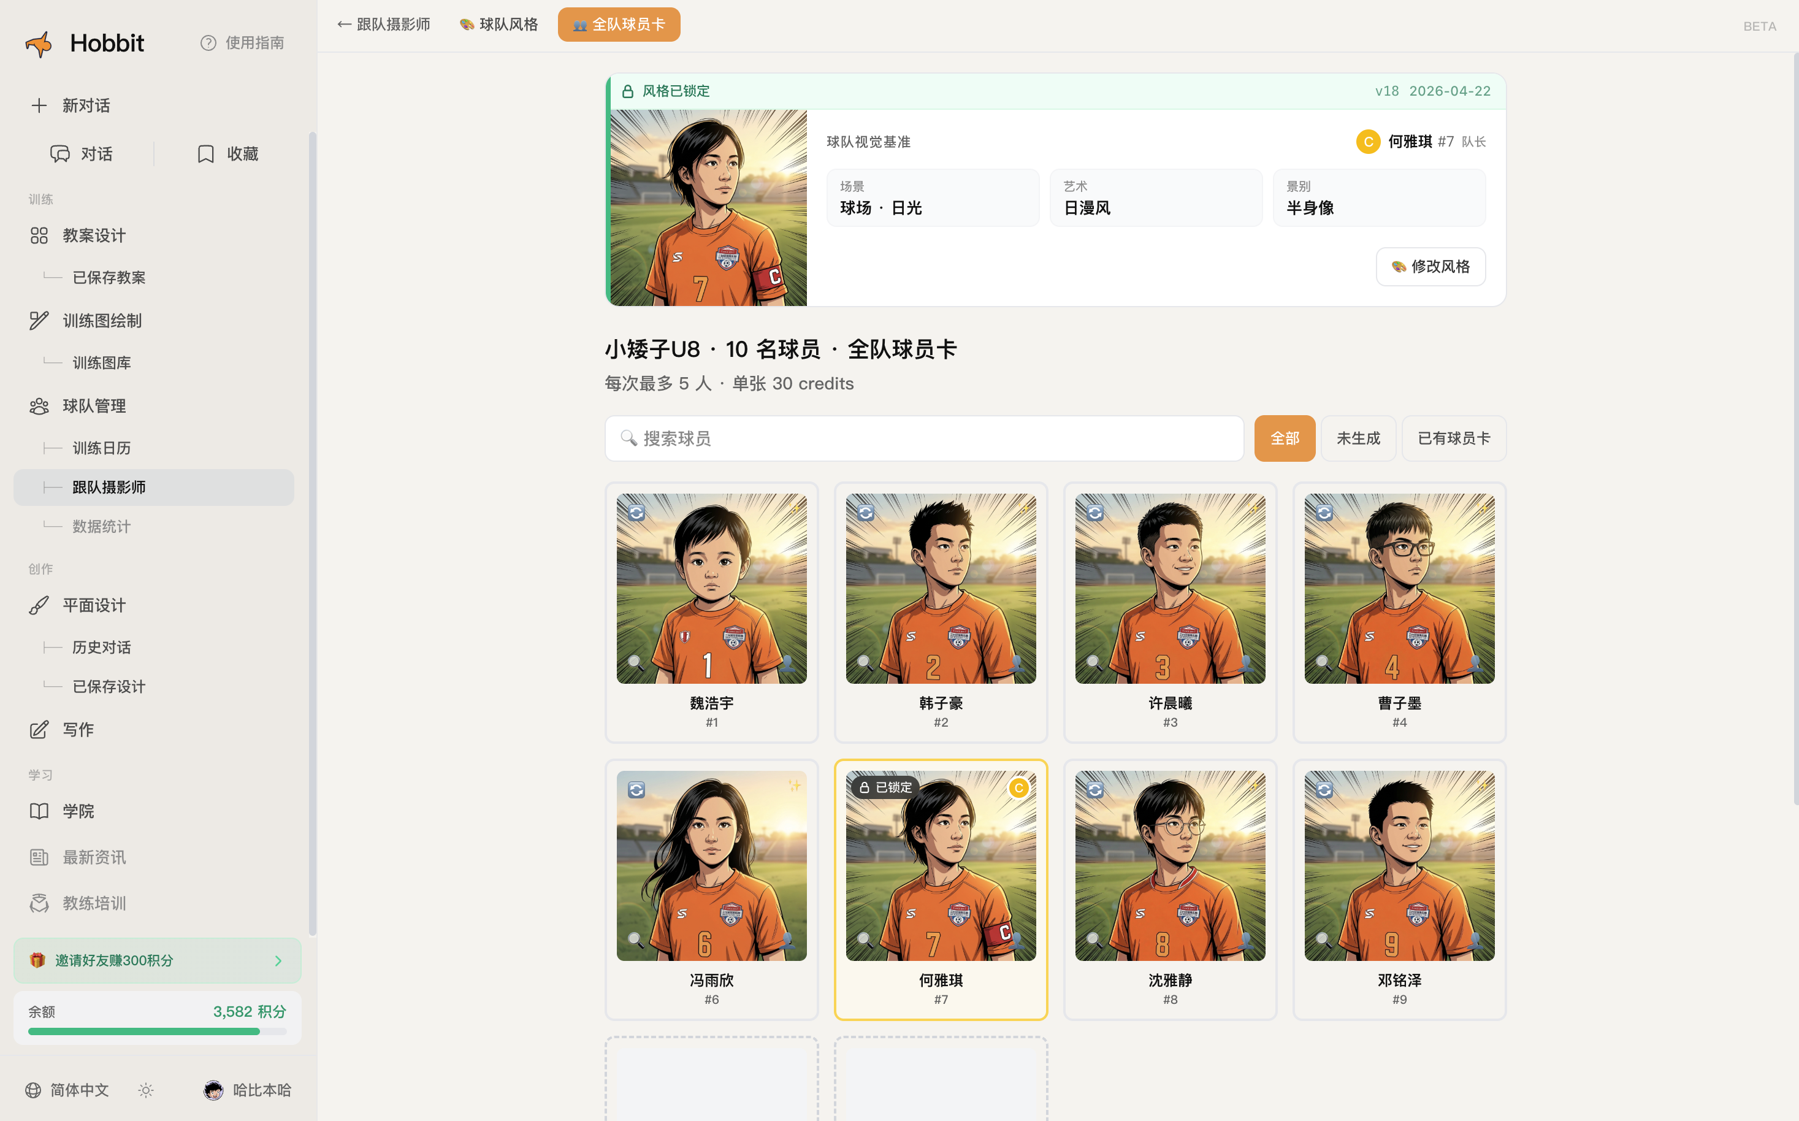1799x1121 pixels.
Task: Click the 搜索球员 search field
Action: pos(923,438)
